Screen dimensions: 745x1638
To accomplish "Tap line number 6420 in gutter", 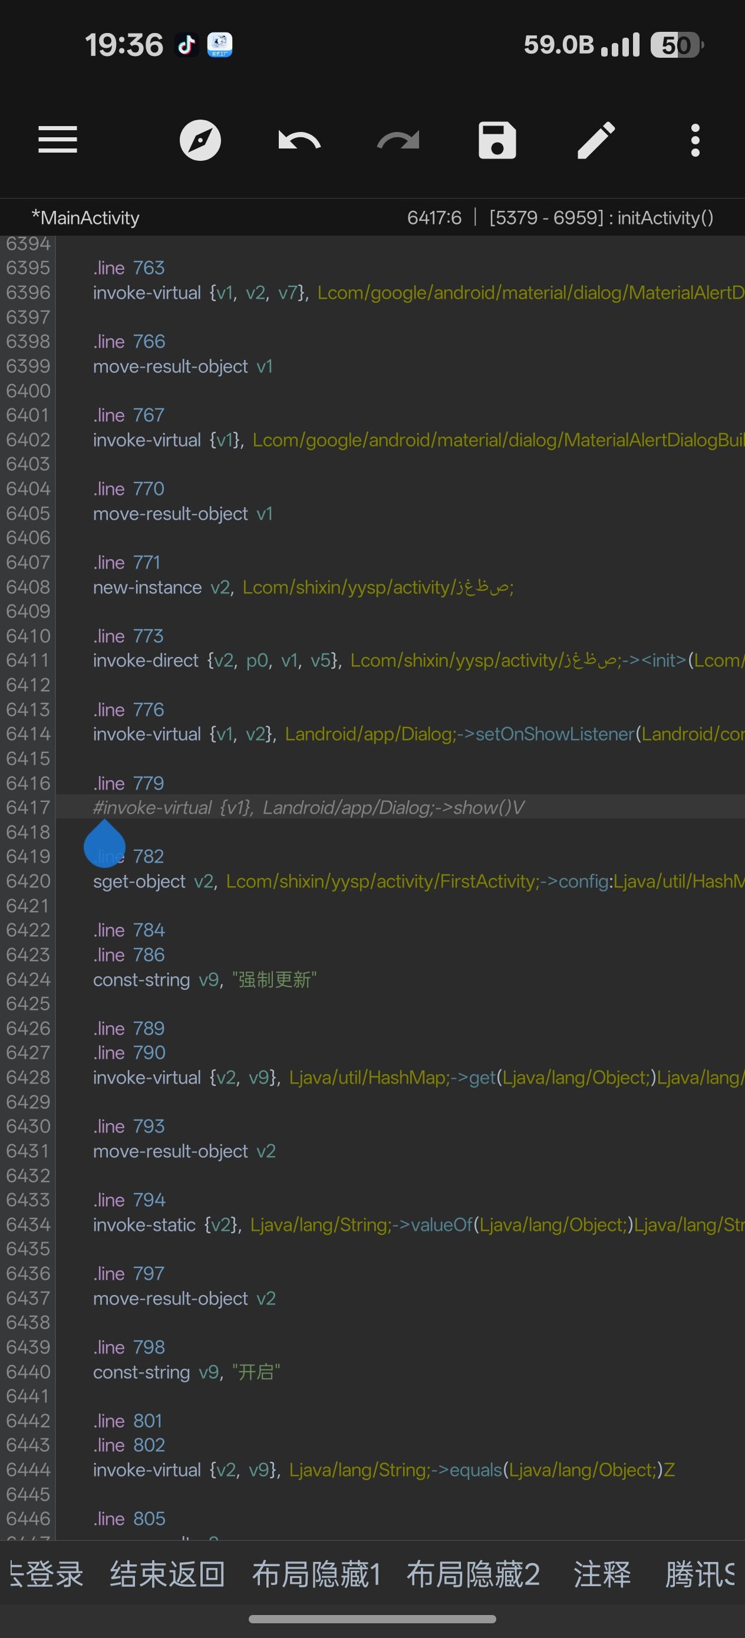I will click(28, 881).
